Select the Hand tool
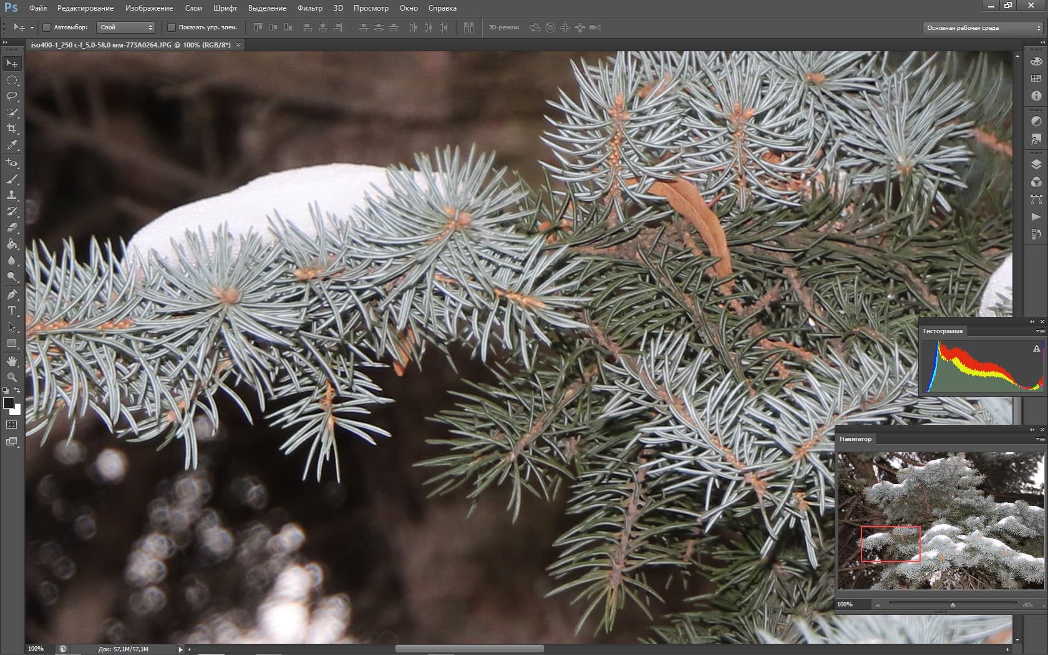This screenshot has width=1048, height=655. pyautogui.click(x=12, y=361)
